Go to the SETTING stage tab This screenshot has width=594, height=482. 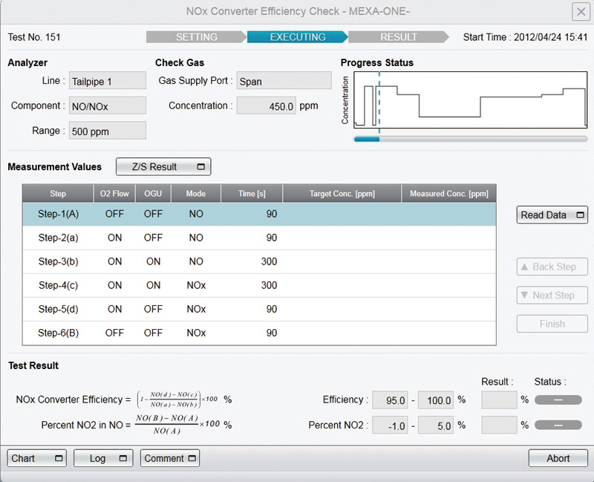tap(196, 37)
